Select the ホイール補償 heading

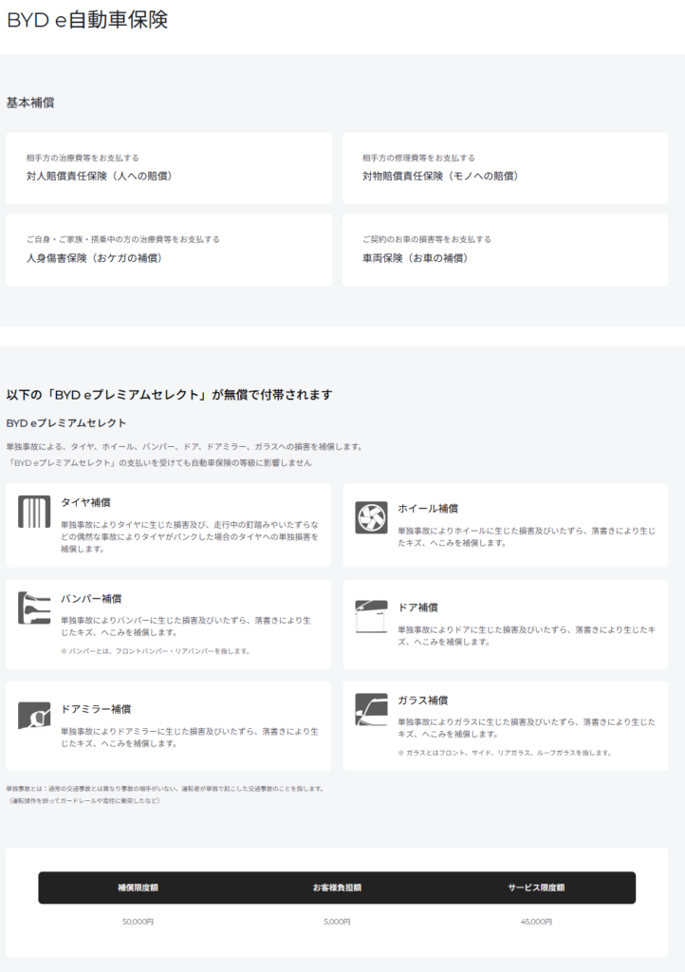coord(427,509)
